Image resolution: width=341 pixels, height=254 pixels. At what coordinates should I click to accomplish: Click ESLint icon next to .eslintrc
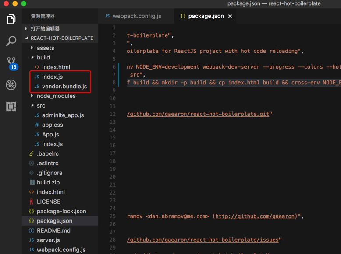(x=32, y=163)
